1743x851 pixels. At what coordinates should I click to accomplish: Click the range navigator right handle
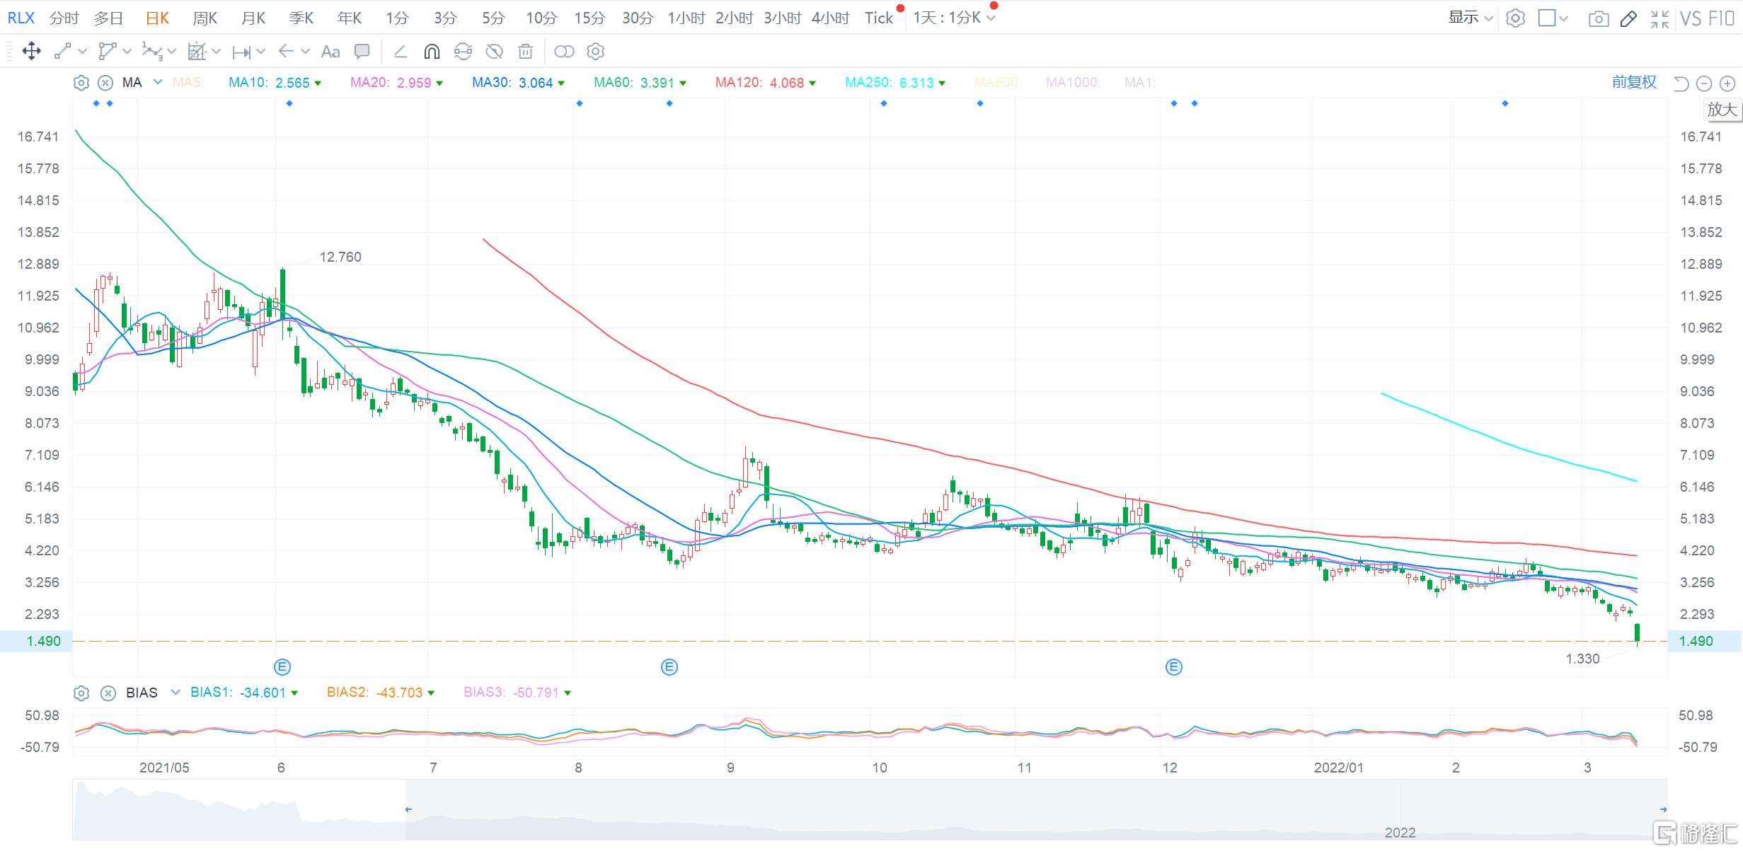[1663, 809]
